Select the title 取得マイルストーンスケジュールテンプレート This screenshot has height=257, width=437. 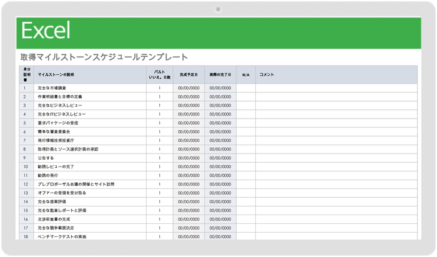[104, 57]
